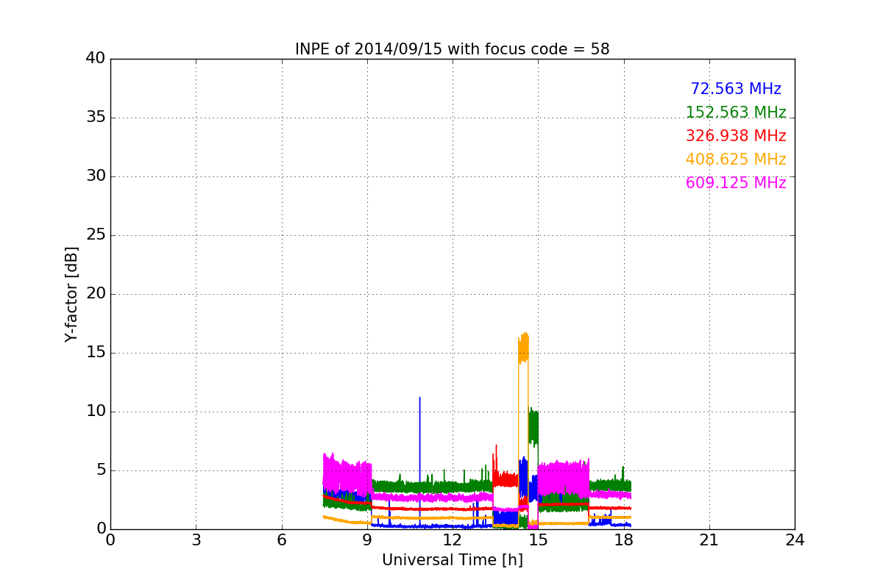The width and height of the screenshot is (883, 588).
Task: Click the x-axis tick label 6
Action: 282,540
